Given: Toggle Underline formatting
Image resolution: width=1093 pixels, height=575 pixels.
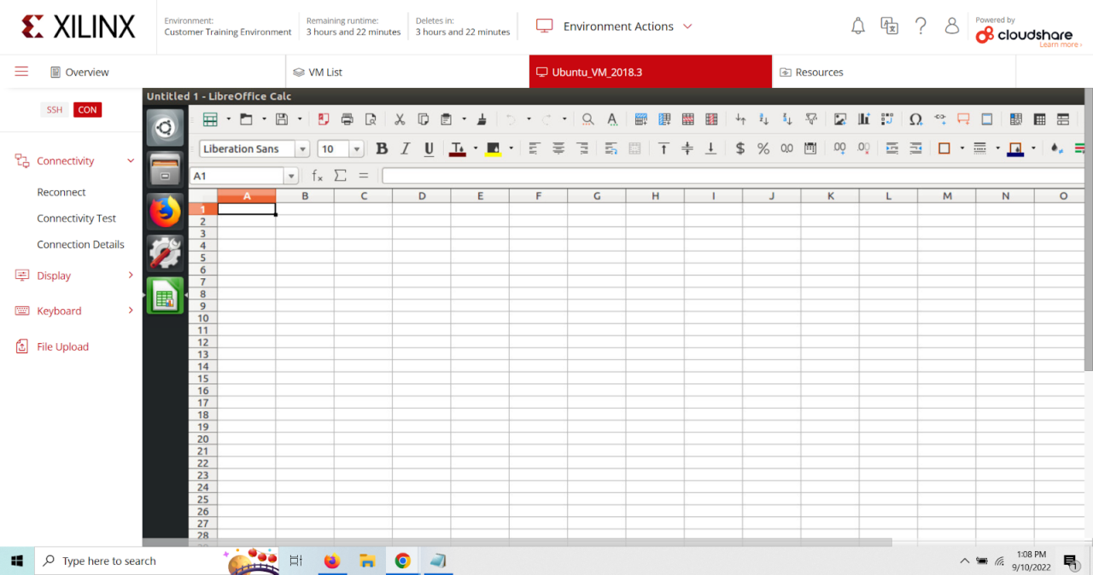Looking at the screenshot, I should click(429, 148).
